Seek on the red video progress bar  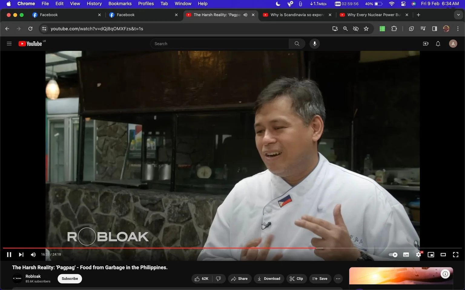[159, 248]
